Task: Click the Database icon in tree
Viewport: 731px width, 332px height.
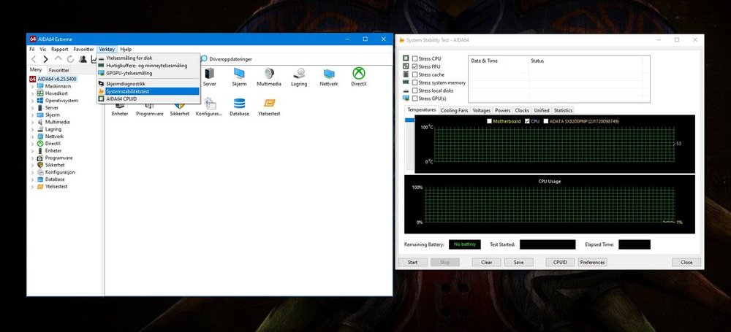Action: coord(40,179)
